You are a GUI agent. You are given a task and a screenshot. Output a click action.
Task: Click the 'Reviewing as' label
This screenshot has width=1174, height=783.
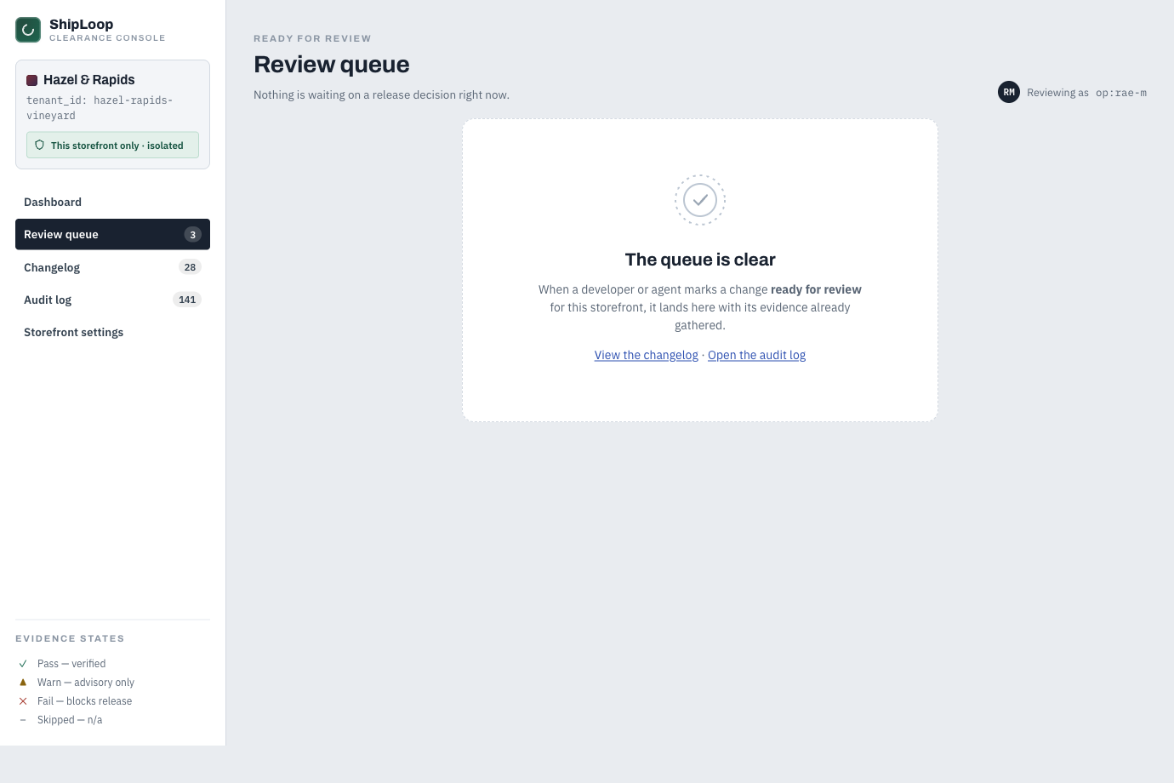click(1057, 93)
